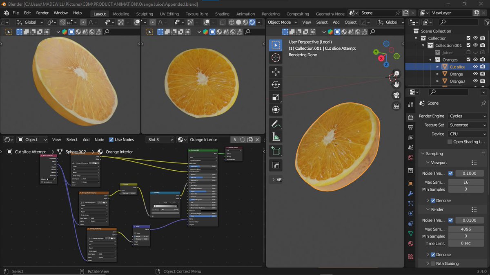Select the Measure tool
This screenshot has width=490, height=275.
click(276, 137)
